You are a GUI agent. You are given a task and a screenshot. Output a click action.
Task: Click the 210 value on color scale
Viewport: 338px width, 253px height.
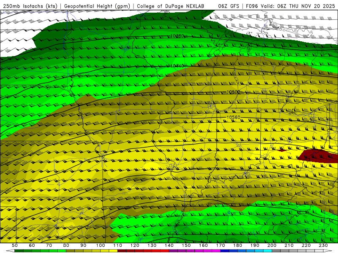pos(289,245)
